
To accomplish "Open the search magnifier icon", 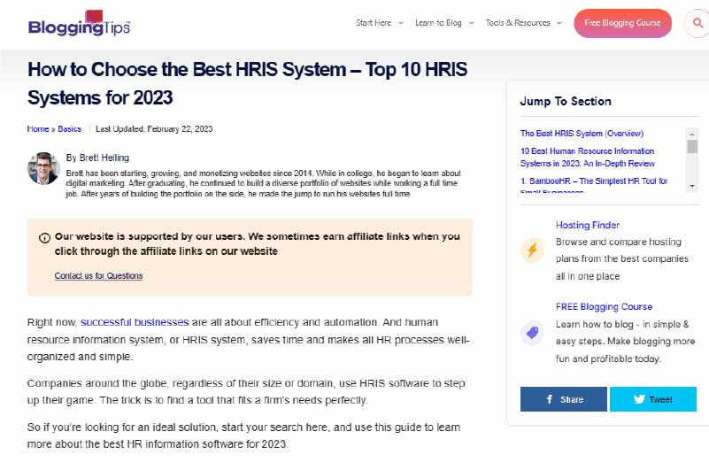I will [x=697, y=23].
